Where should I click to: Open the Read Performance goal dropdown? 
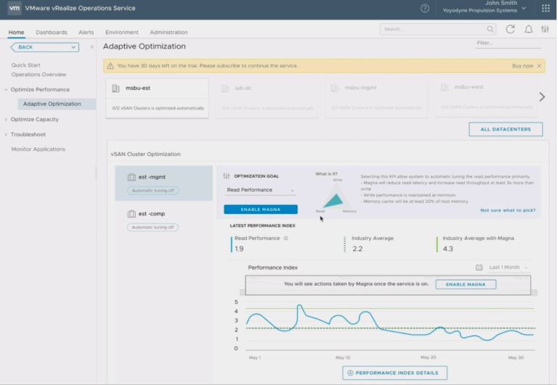tap(261, 190)
